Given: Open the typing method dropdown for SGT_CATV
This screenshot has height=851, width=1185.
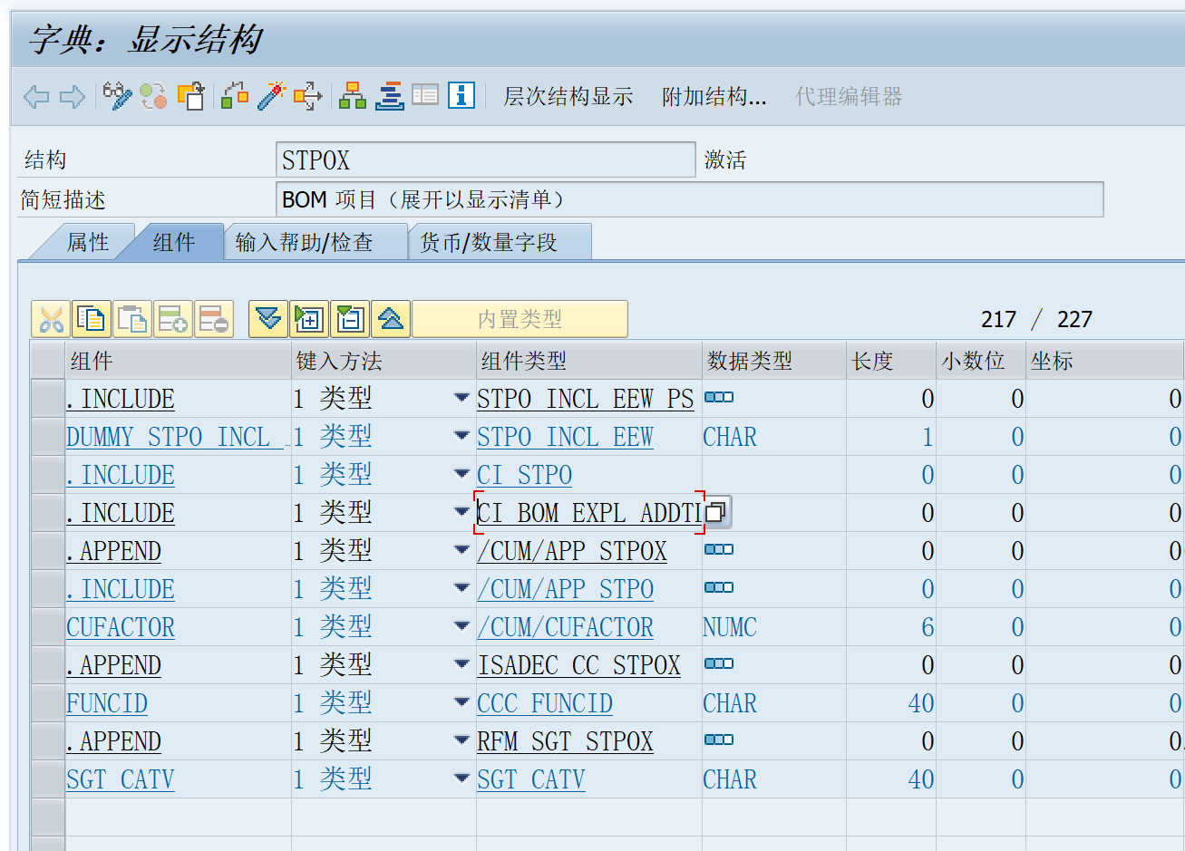Looking at the screenshot, I should pos(462,778).
